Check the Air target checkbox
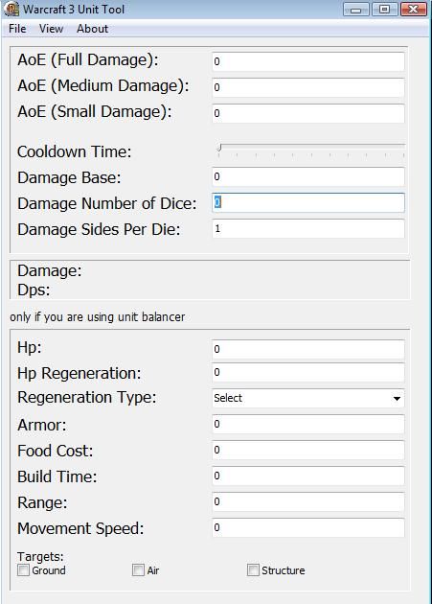Image resolution: width=432 pixels, height=604 pixels. 138,570
